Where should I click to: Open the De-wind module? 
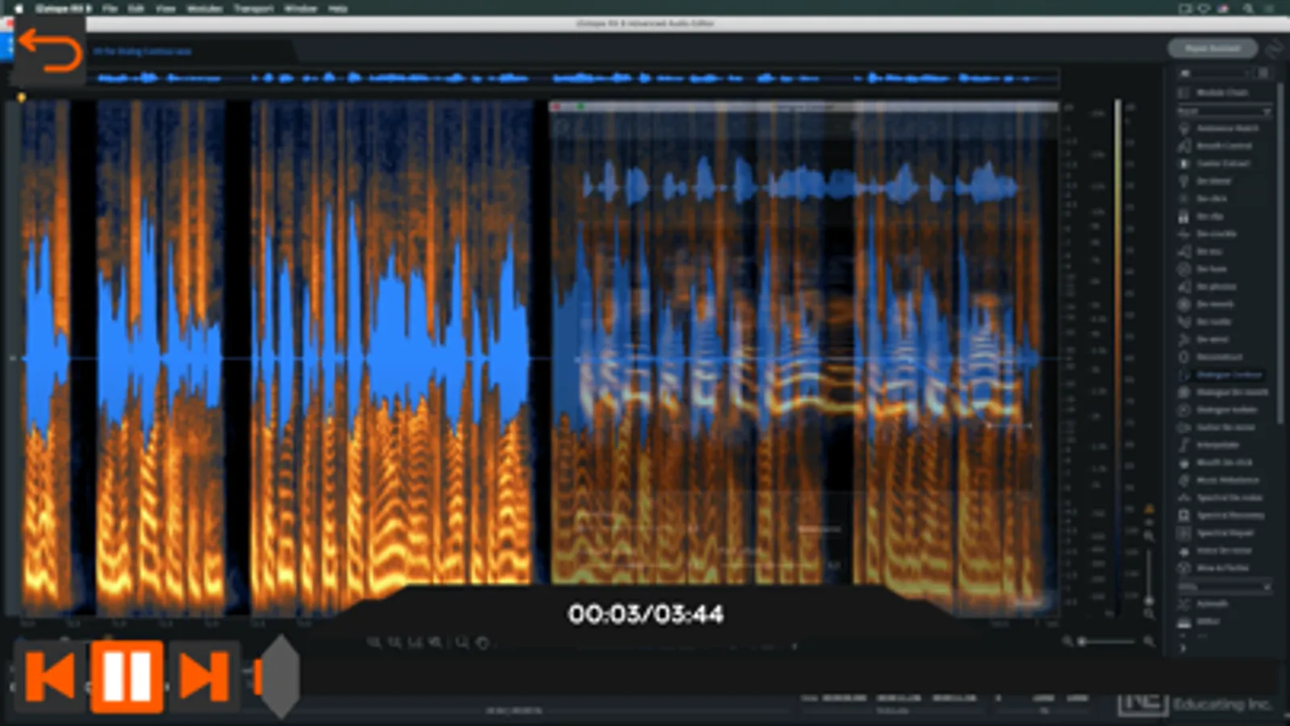[1204, 340]
